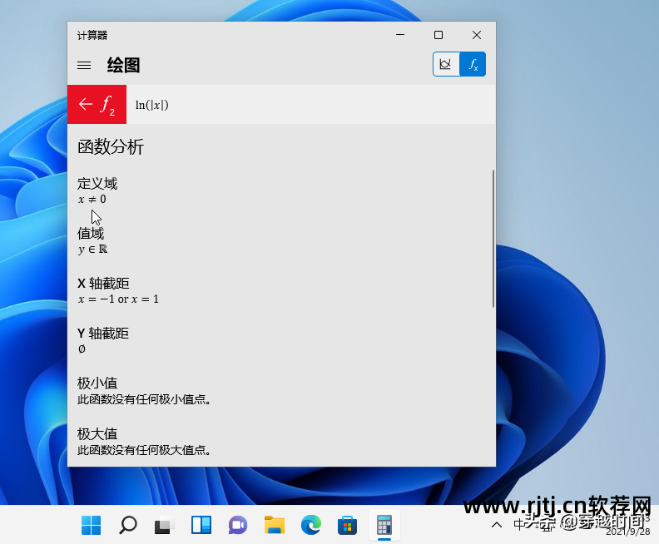The image size is (659, 544).
Task: Select the 值域 label
Action: tap(91, 234)
